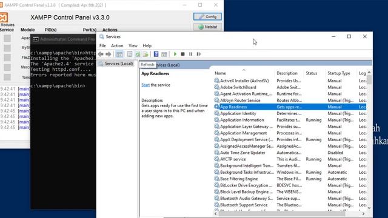
Task: Click the forward arrow in the Services toolbar
Action: coord(109,54)
